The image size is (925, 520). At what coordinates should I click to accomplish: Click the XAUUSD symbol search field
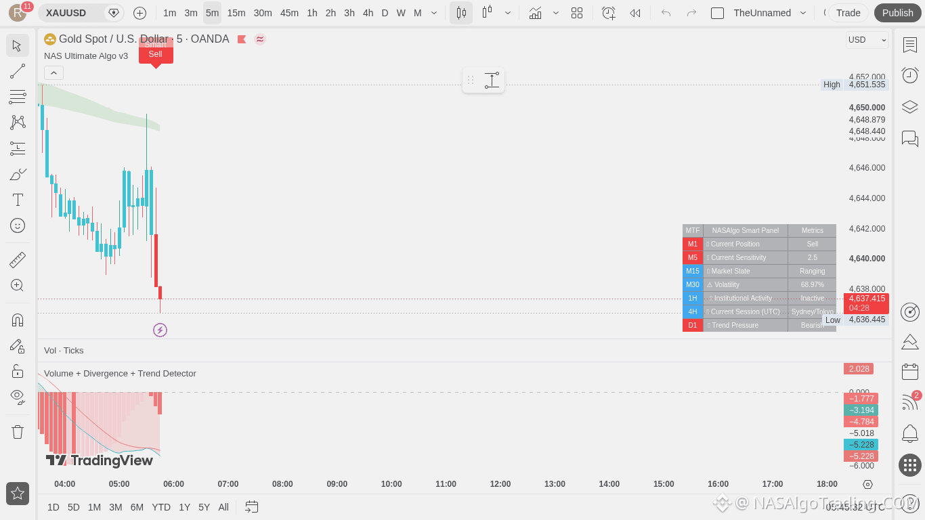pos(72,13)
